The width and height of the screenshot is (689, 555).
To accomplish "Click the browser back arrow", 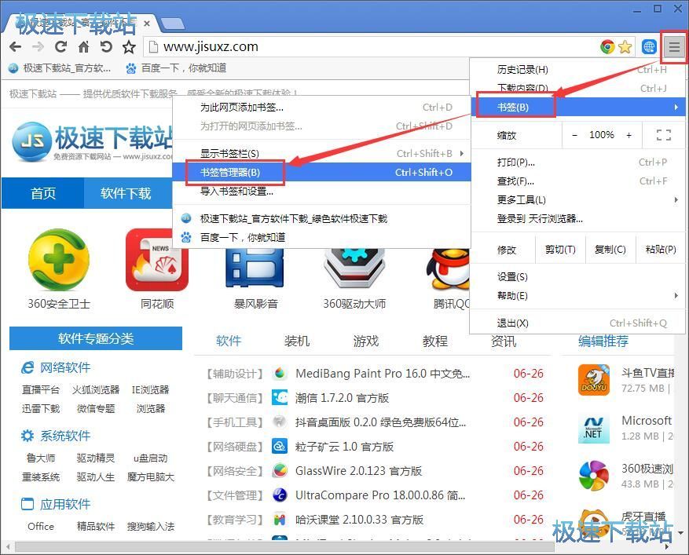I will coord(15,46).
